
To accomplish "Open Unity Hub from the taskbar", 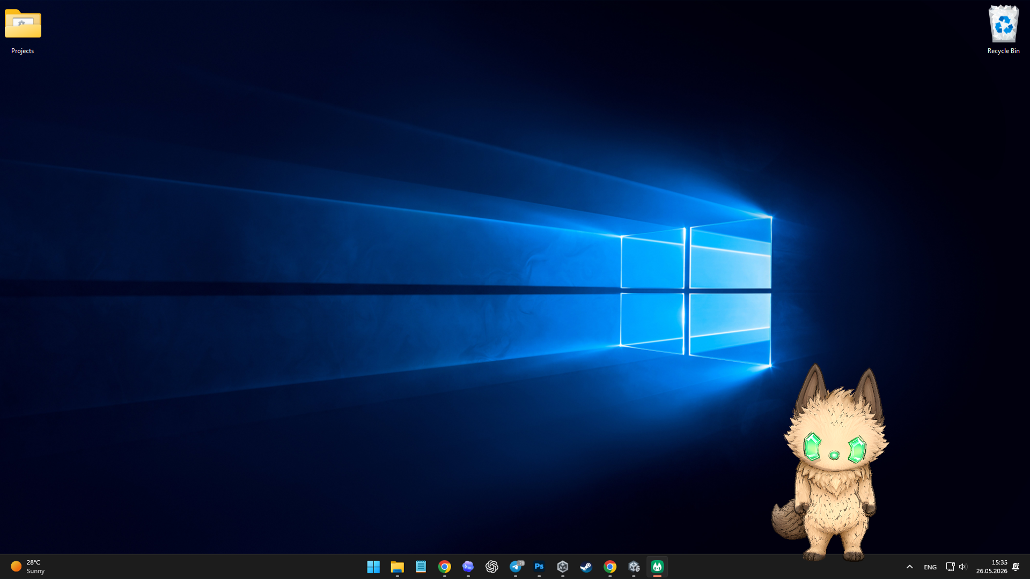I will pyautogui.click(x=563, y=567).
